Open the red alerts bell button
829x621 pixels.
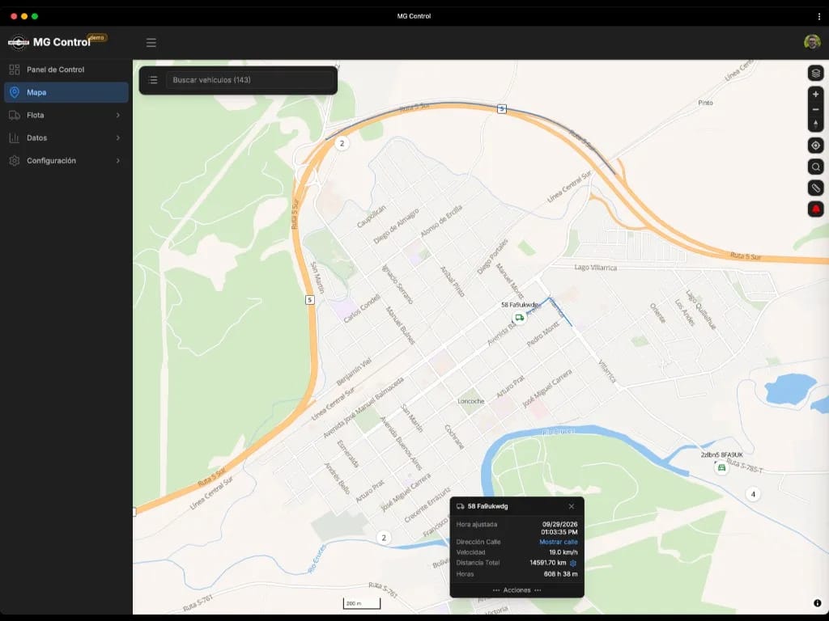[815, 209]
